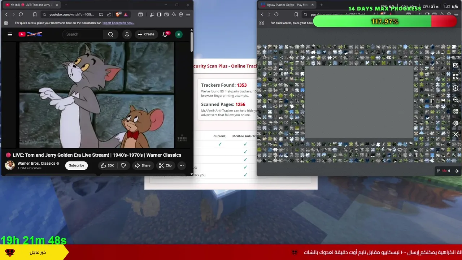
Task: Click the Clip button under the video
Action: (165, 165)
